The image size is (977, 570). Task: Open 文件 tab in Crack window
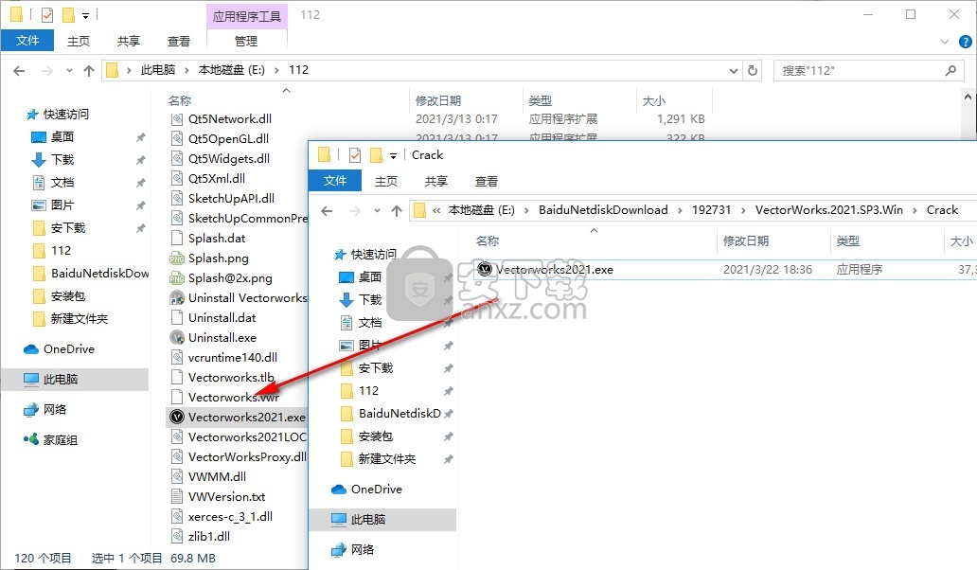[335, 181]
